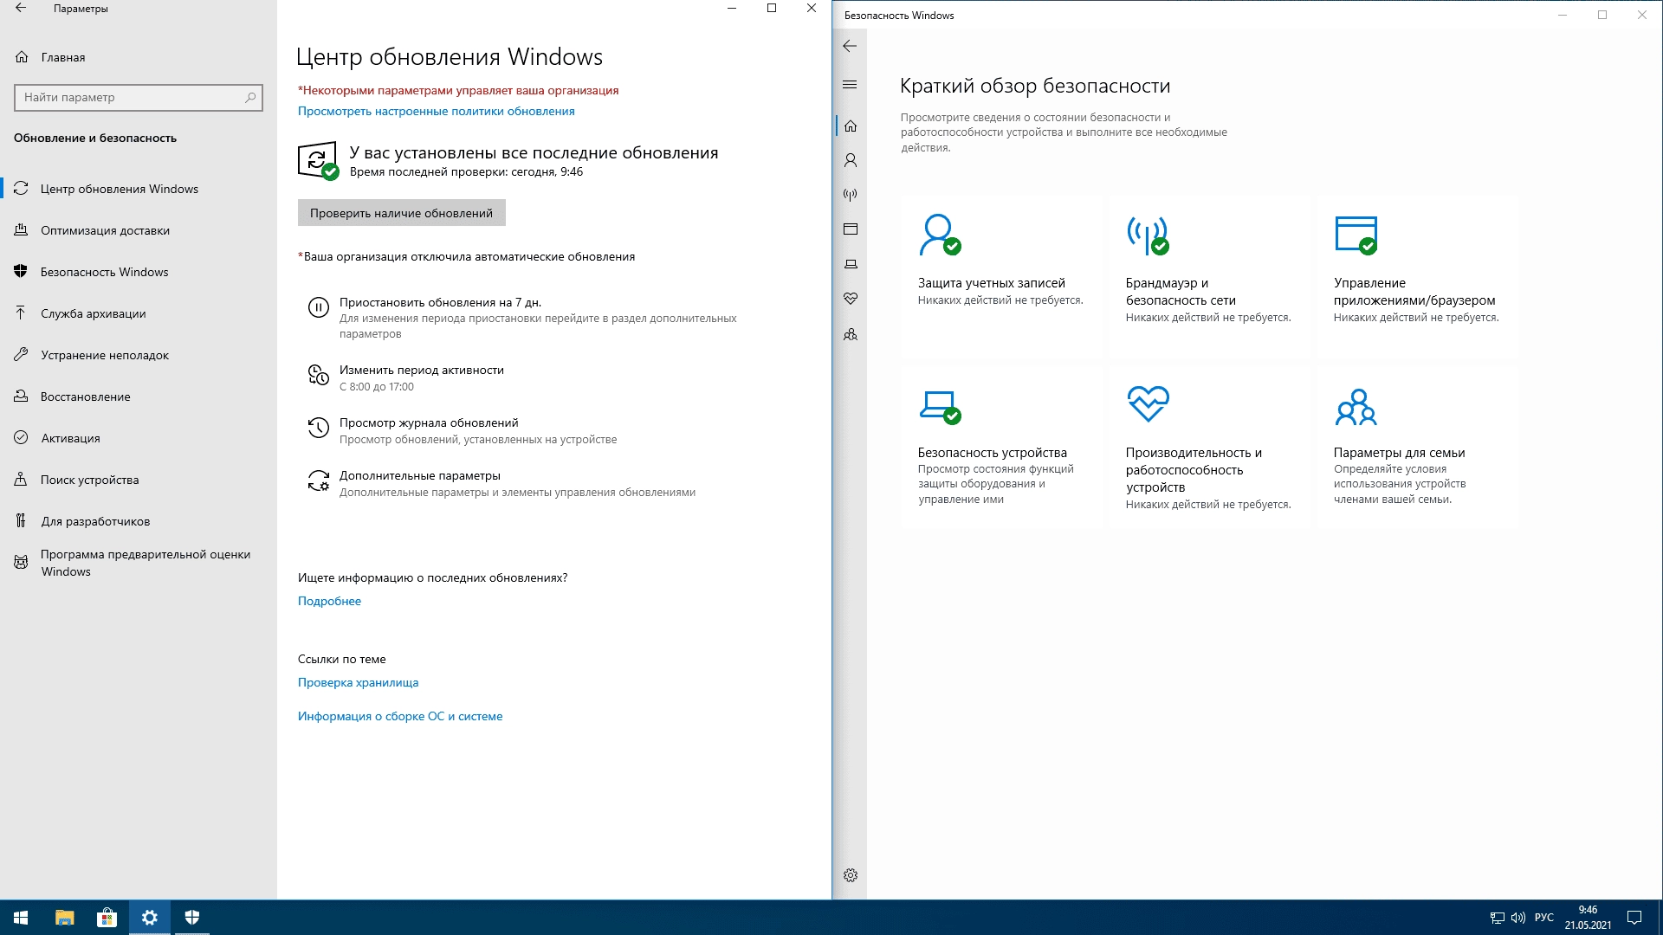
Task: Open the Windows Start menu
Action: click(x=21, y=918)
